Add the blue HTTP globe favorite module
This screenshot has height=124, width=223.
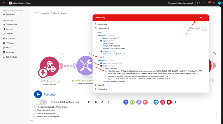point(156,102)
